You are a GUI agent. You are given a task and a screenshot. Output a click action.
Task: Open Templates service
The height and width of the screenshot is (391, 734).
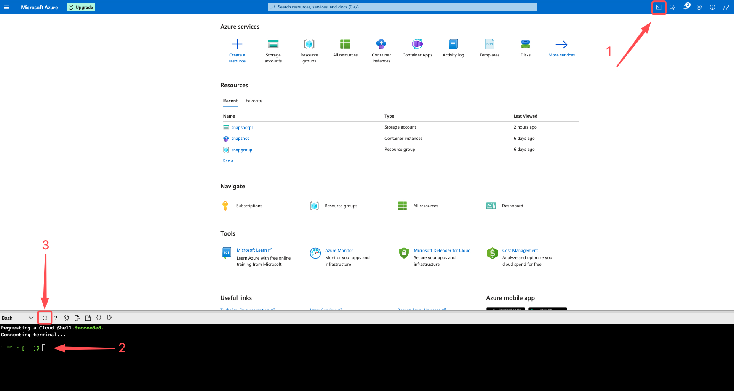(x=489, y=48)
